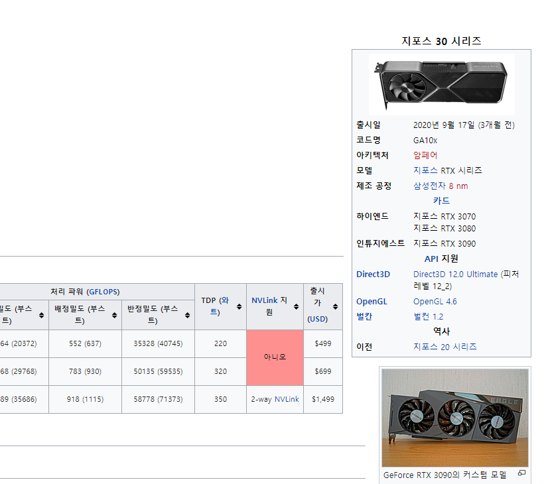Viewport: 544px width, 484px height.
Task: Select the infobox title 지포스 30 시리즈
Action: (x=441, y=41)
